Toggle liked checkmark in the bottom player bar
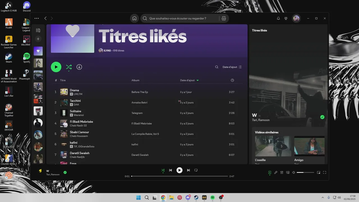This screenshot has width=359, height=202. click(65, 172)
